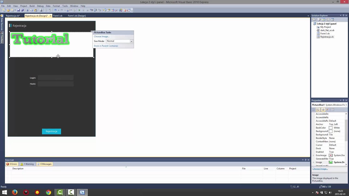Open the Debug menu
This screenshot has width=349, height=196.
40,6
